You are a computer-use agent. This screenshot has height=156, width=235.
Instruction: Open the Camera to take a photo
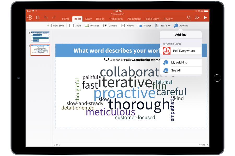tap(110, 25)
